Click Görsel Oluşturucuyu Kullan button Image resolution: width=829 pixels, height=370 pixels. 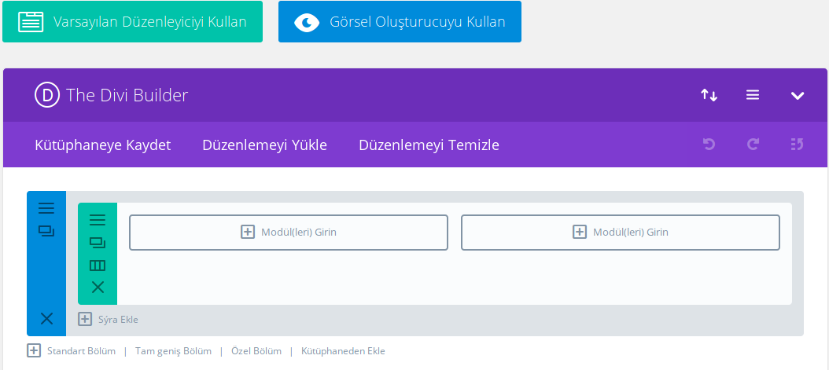[400, 22]
